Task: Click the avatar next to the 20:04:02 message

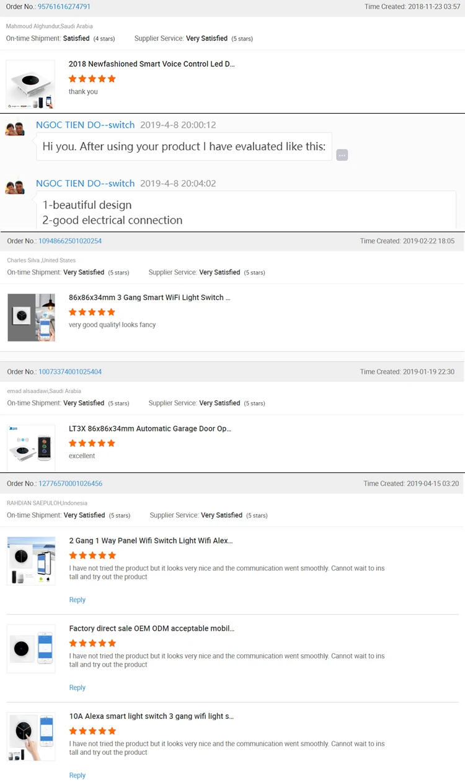Action: click(15, 187)
